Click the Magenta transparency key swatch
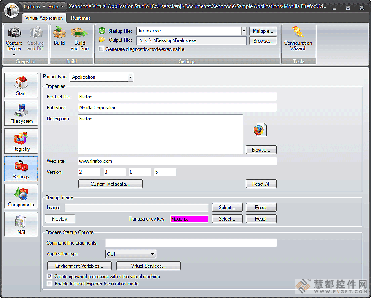 (189, 219)
